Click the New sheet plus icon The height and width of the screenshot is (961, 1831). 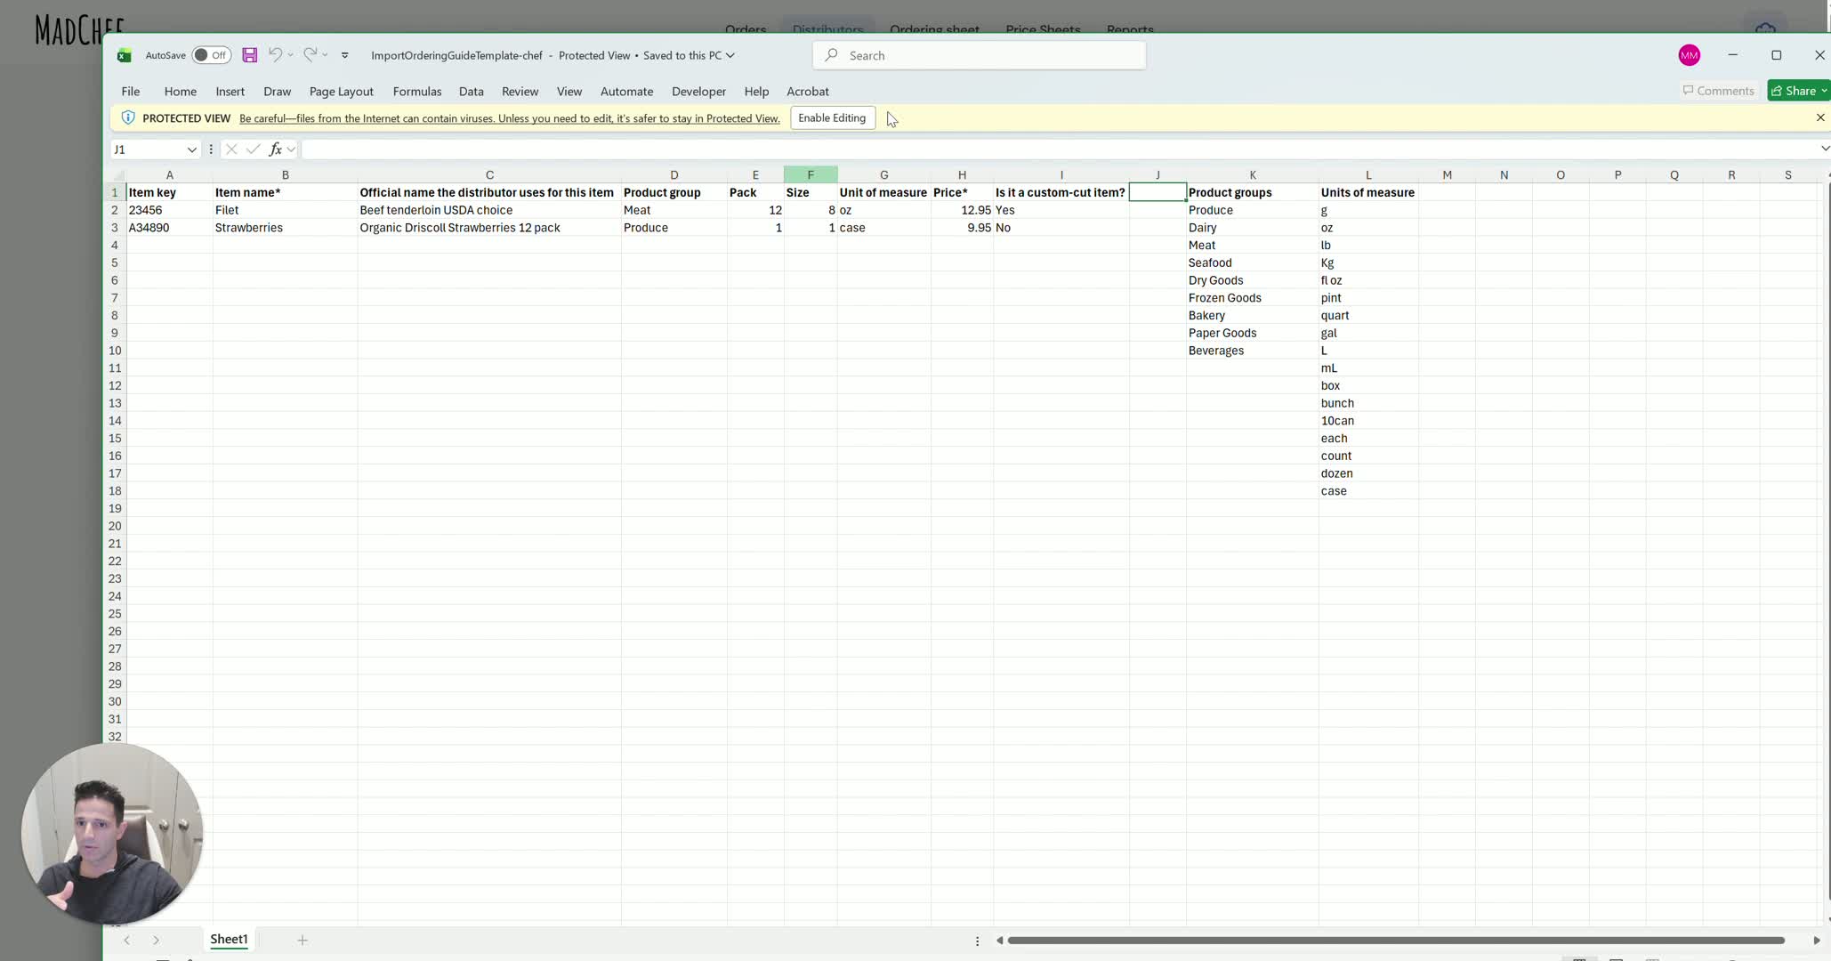302,940
